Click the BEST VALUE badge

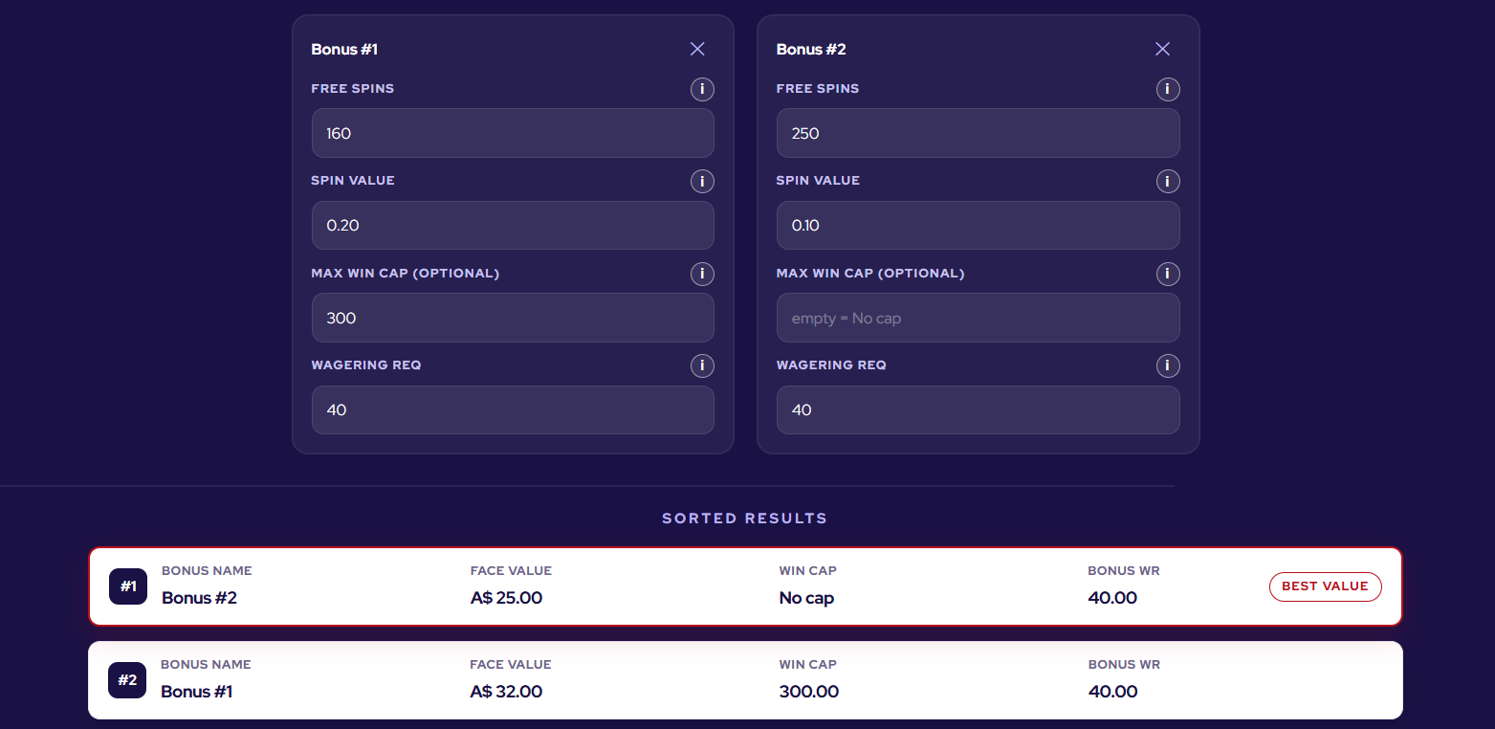tap(1325, 586)
